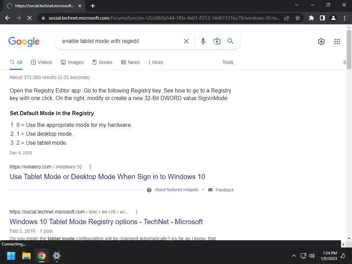
Task: Open Windows 10 Tablet Mode Registry options link
Action: tap(106, 222)
